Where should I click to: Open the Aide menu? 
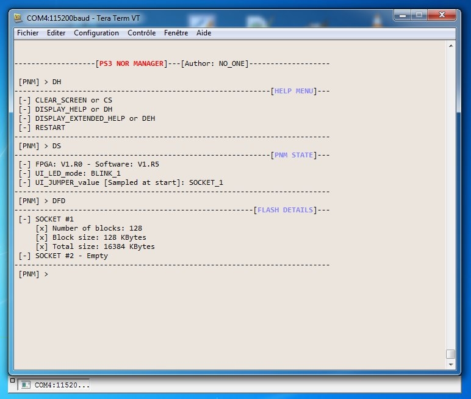204,33
